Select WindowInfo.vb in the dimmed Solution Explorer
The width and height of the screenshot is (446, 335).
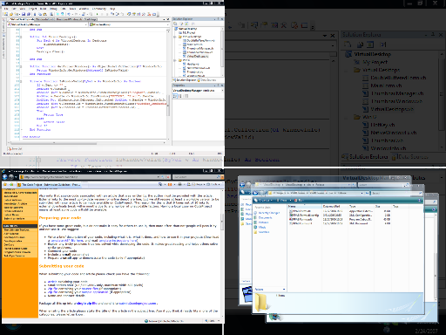click(389, 148)
